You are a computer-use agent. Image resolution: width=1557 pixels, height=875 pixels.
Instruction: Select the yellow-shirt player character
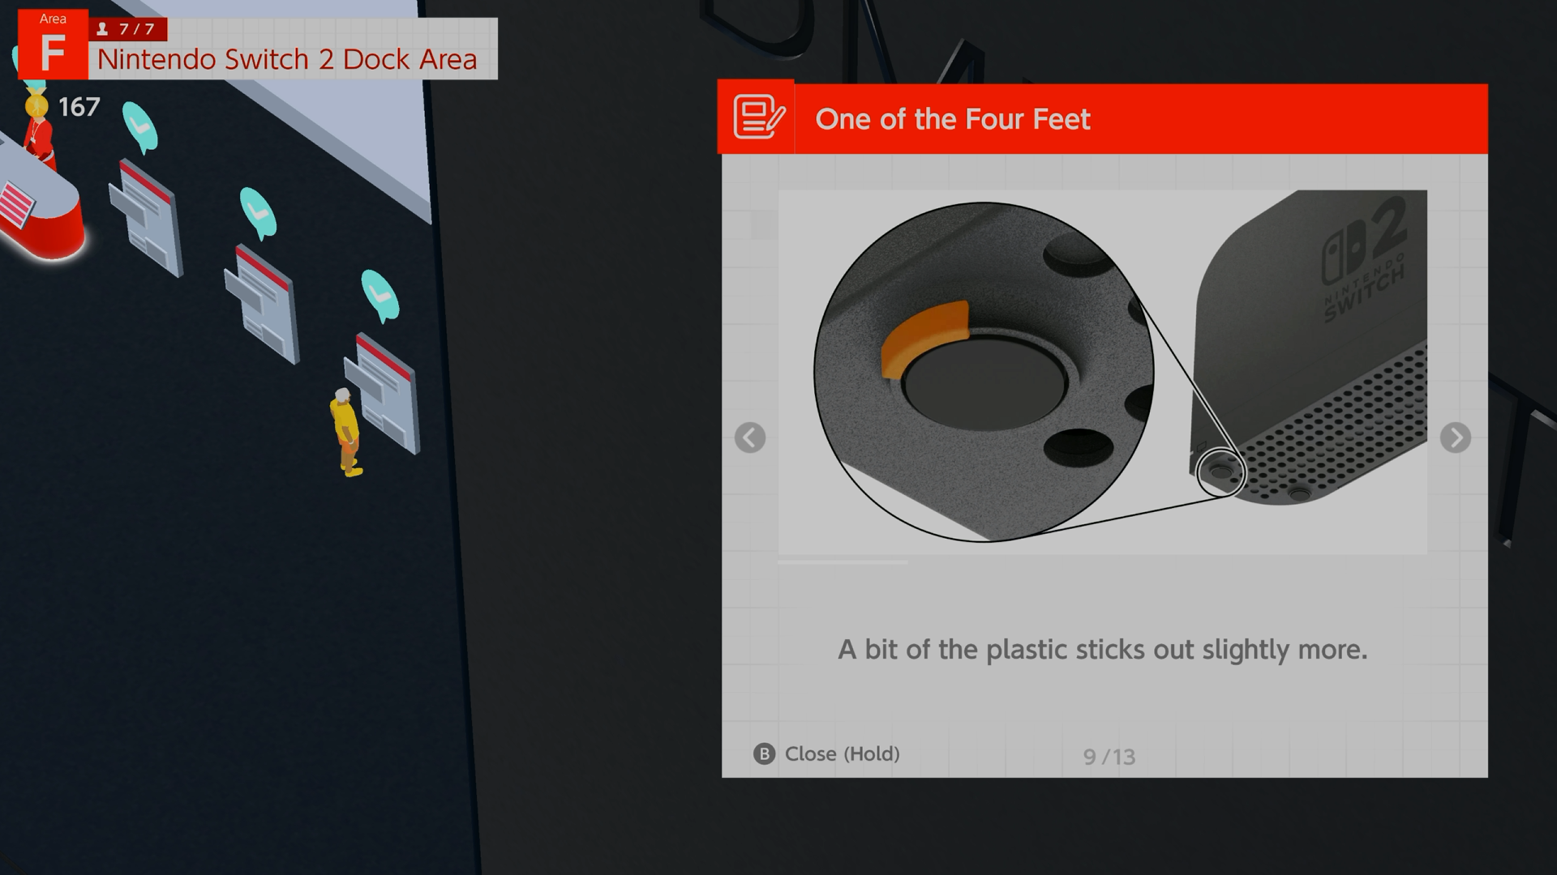pyautogui.click(x=346, y=433)
